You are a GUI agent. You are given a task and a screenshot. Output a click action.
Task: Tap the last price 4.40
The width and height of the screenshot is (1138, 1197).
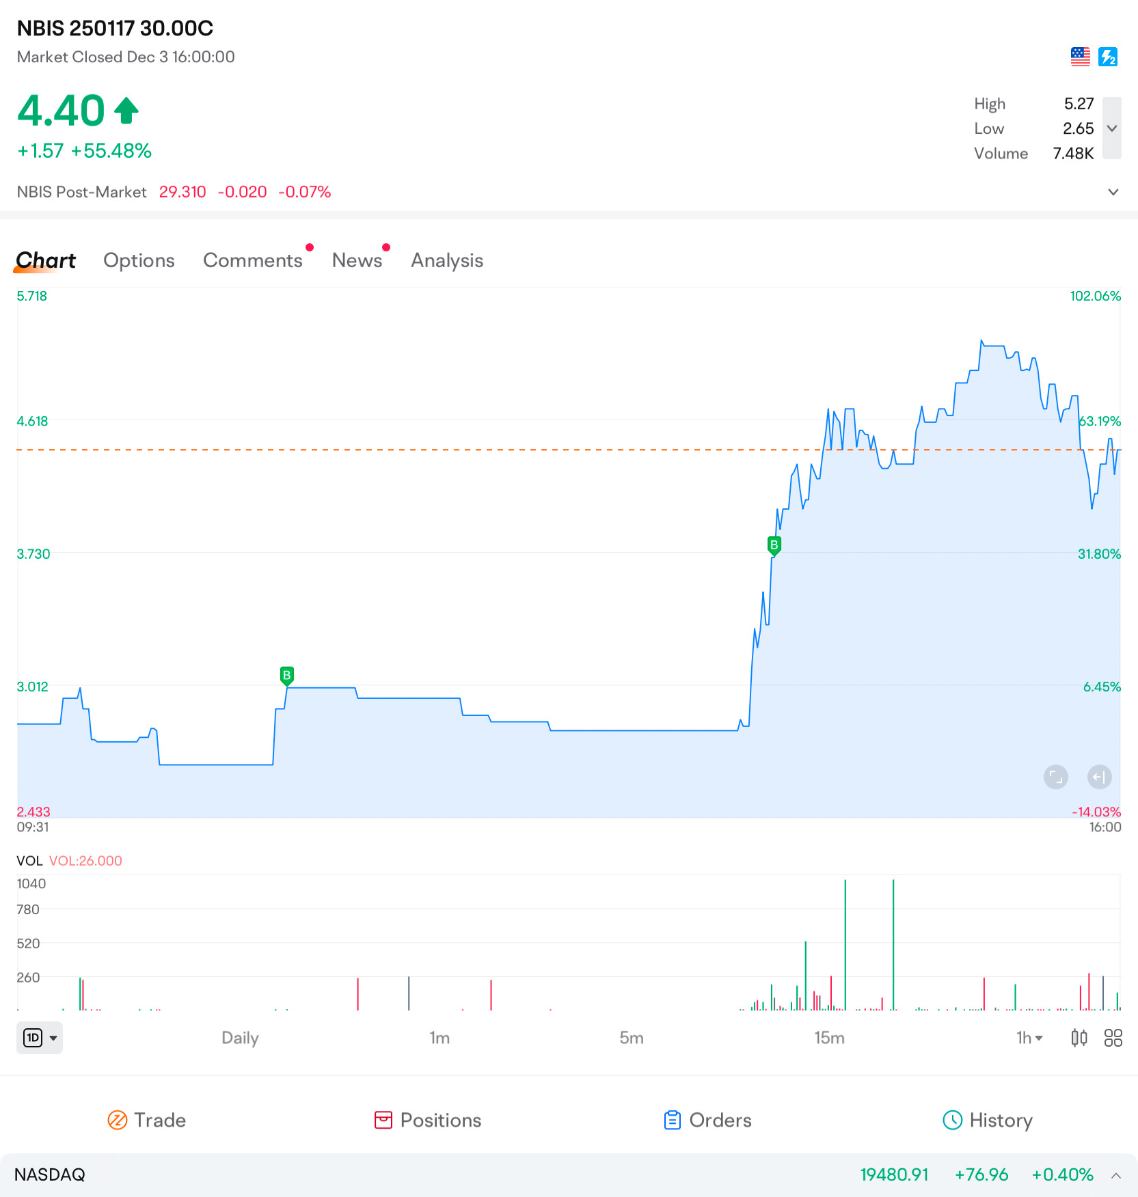click(x=61, y=111)
